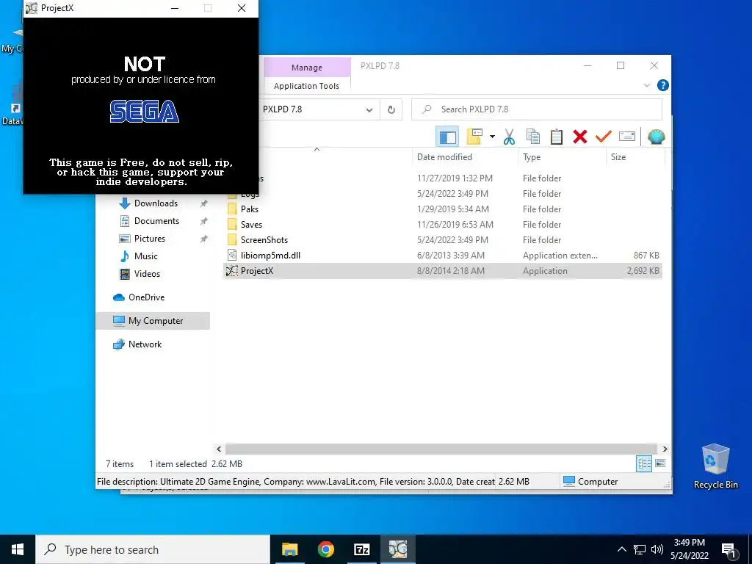This screenshot has height=564, width=752.
Task: Click the Refresh button next to address bar
Action: (x=391, y=110)
